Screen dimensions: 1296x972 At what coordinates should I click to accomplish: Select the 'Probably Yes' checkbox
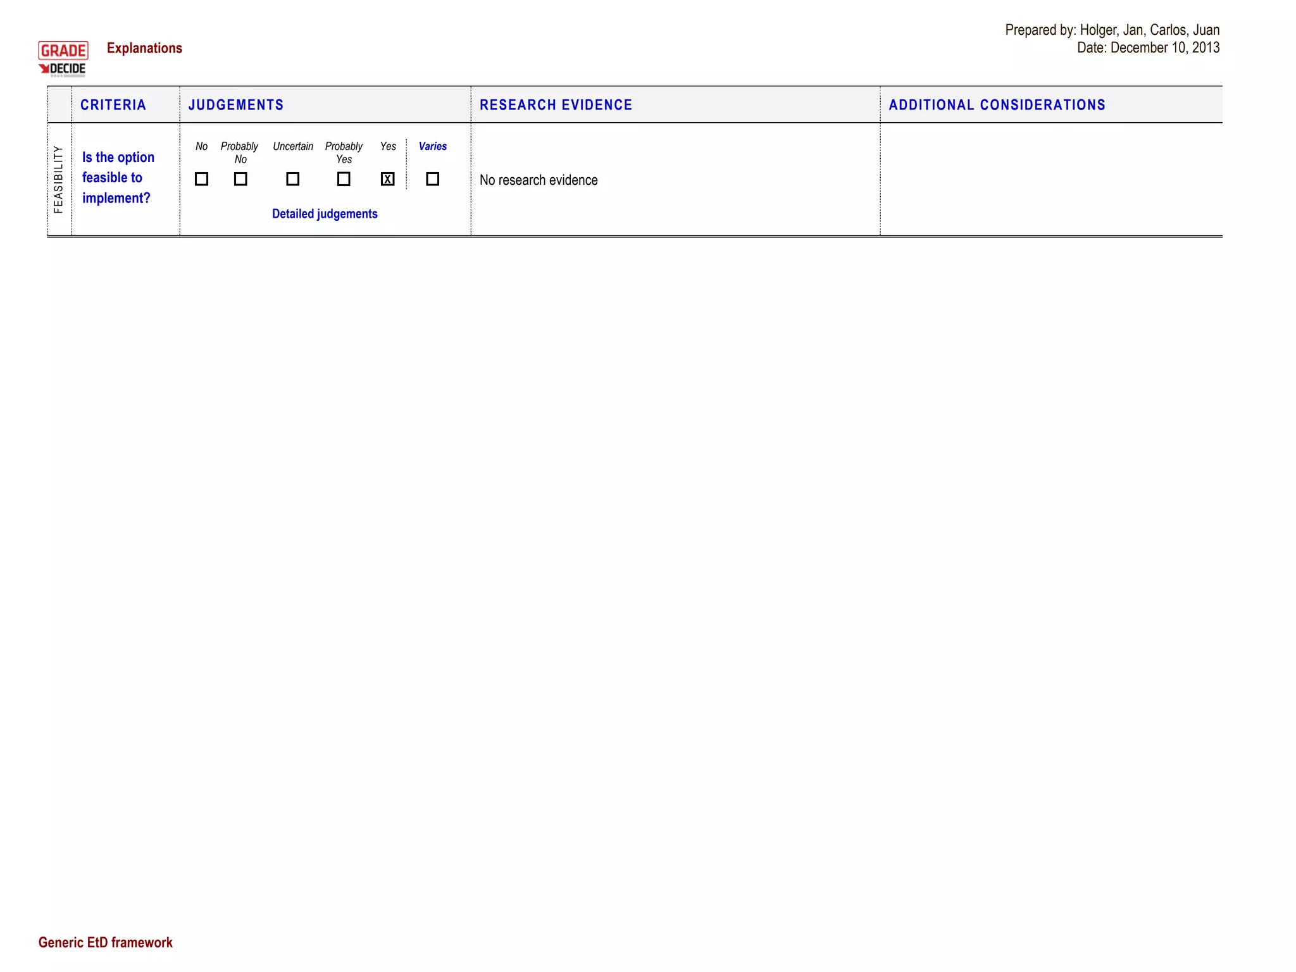[x=344, y=179]
